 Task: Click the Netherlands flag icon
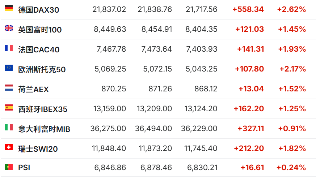click(x=9, y=88)
